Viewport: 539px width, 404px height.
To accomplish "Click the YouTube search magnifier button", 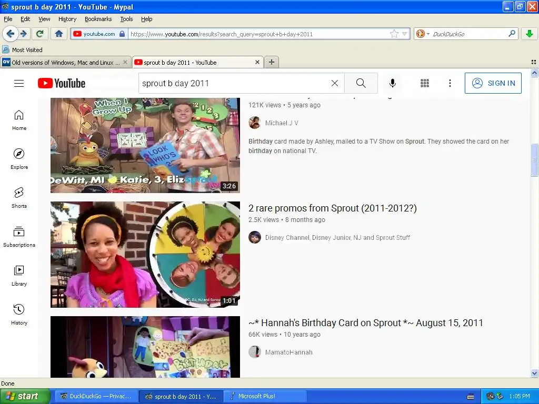I will point(361,83).
